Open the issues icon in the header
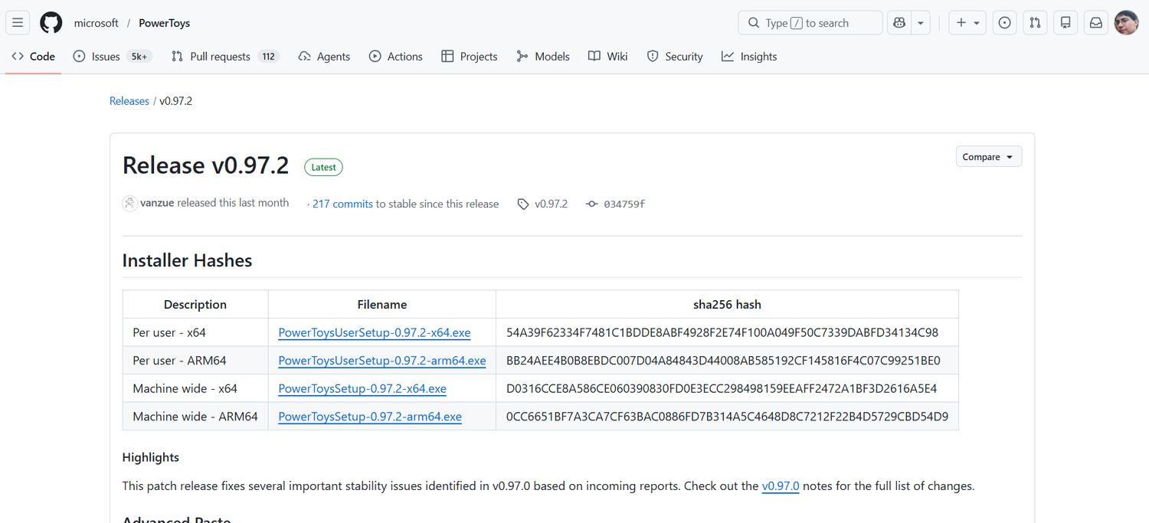 coord(1004,23)
